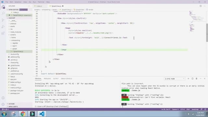The image size is (208, 117).
Task: Select SplashView.js in file tree
Action: (18, 51)
